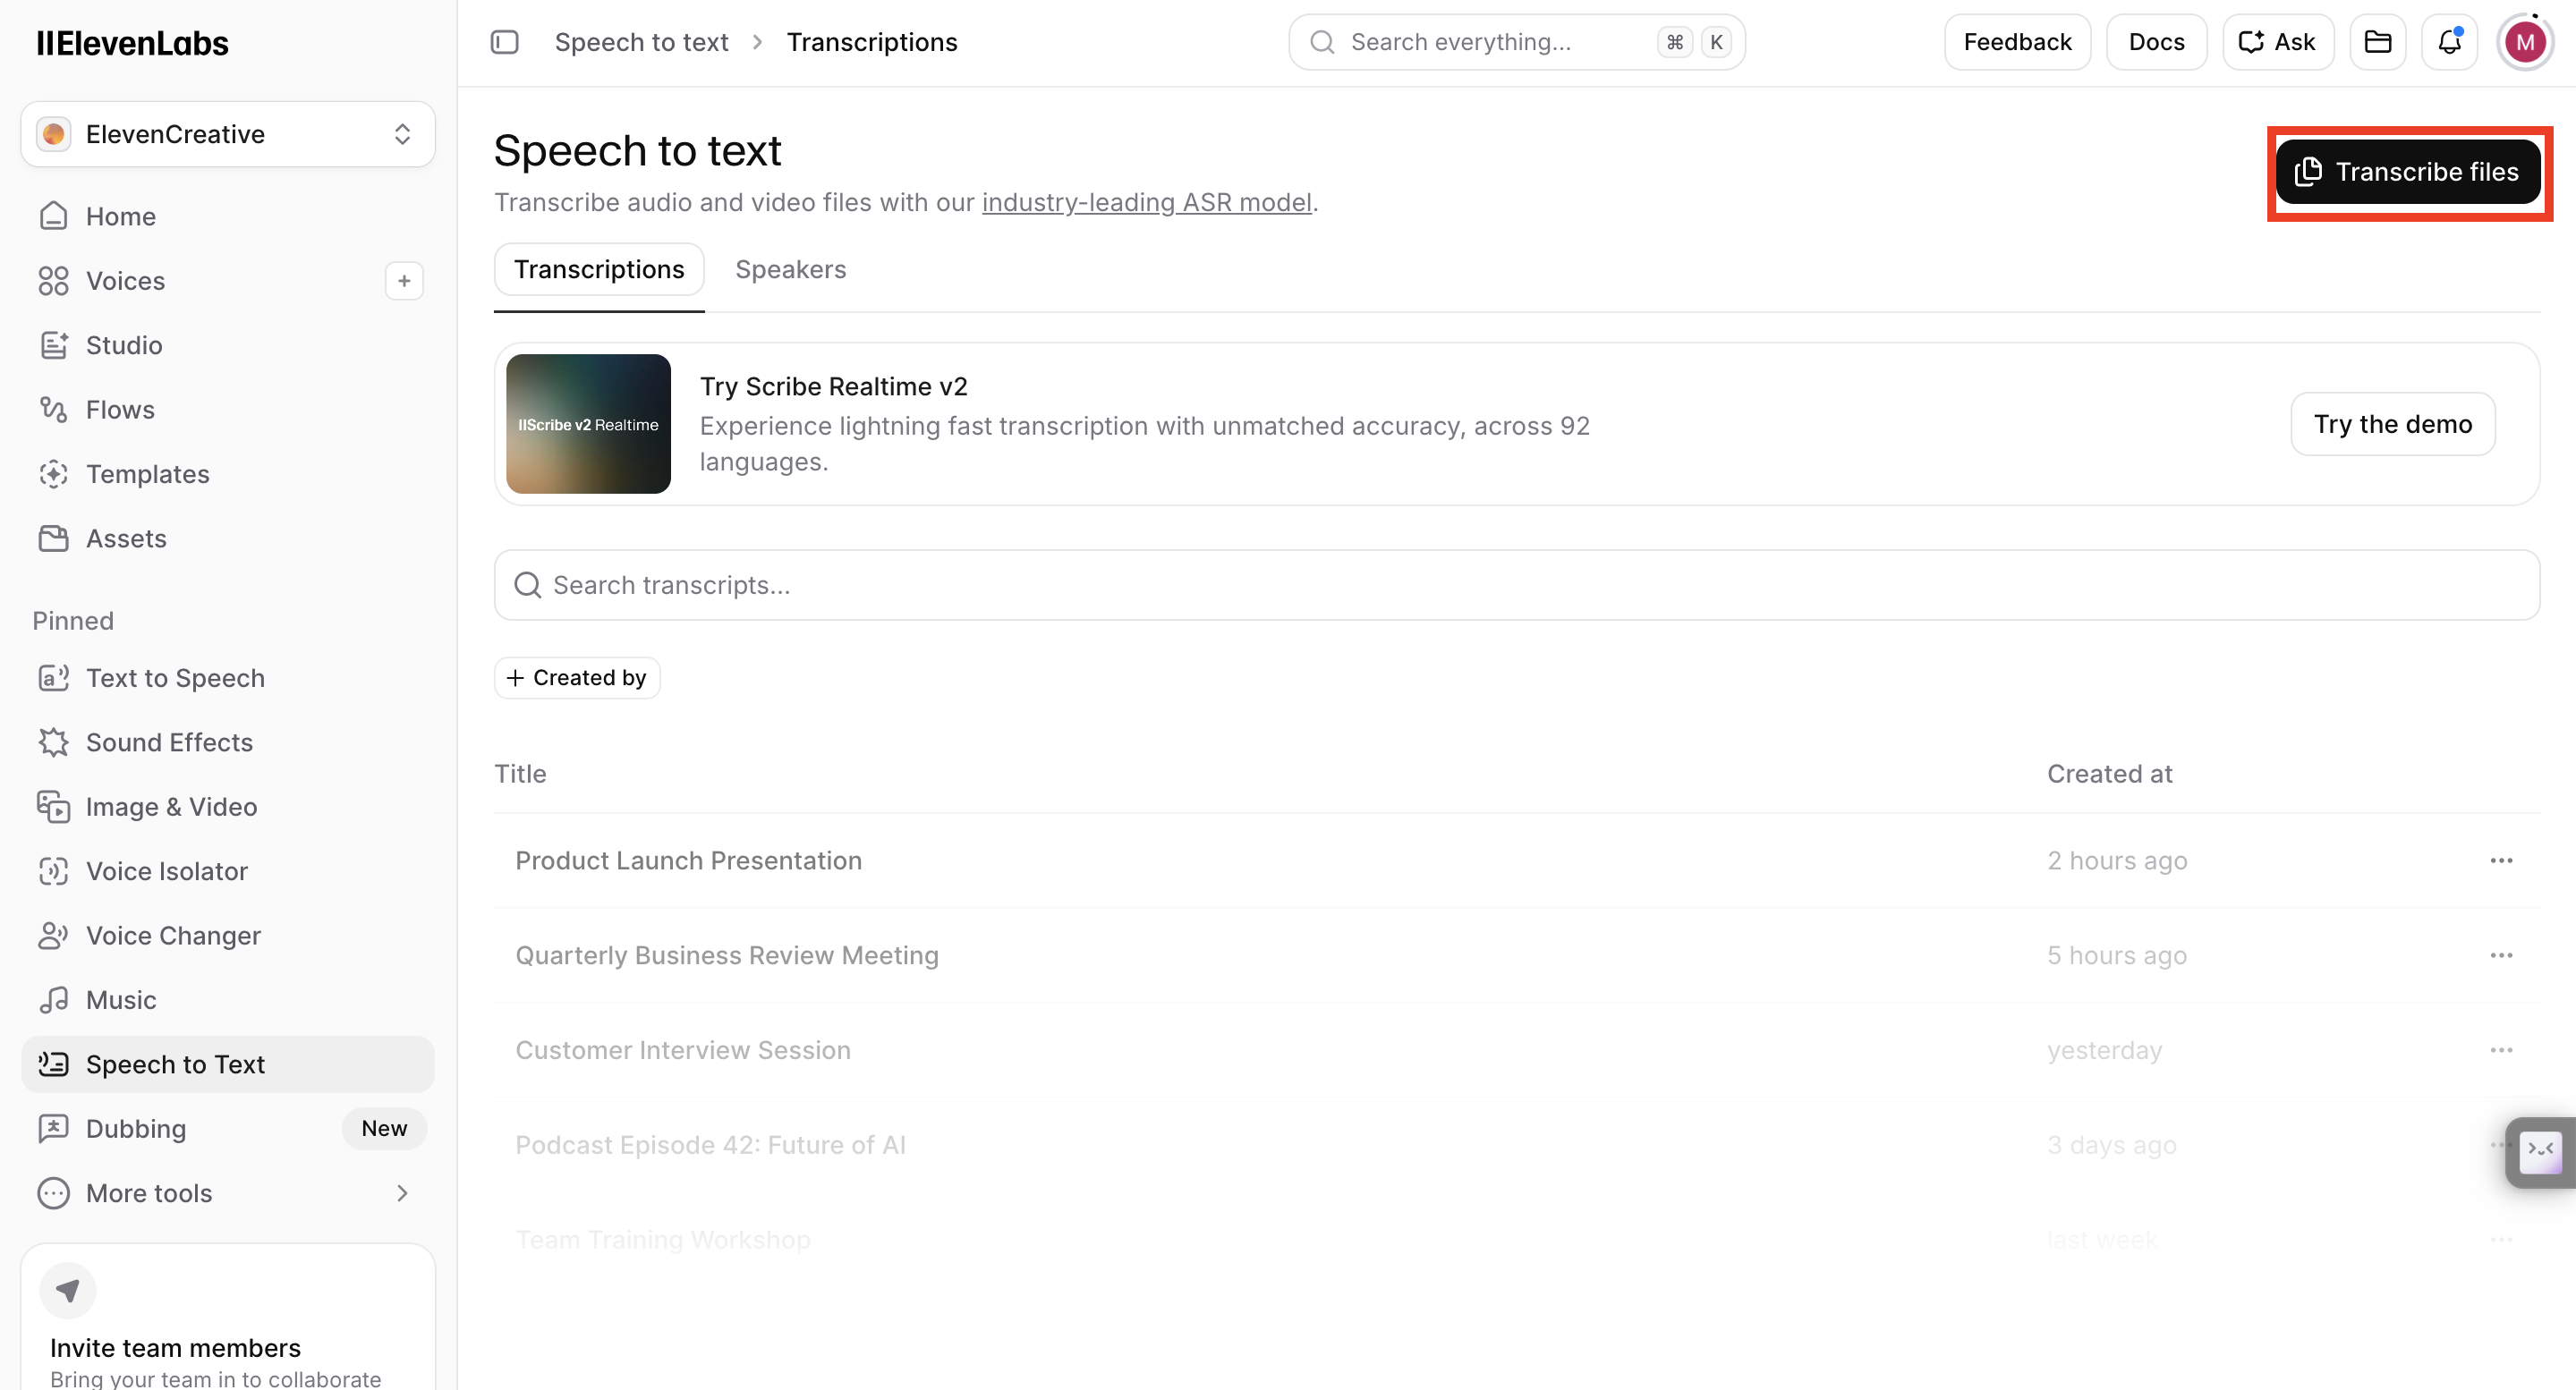Open Templates in sidebar
The height and width of the screenshot is (1390, 2576).
(228, 474)
